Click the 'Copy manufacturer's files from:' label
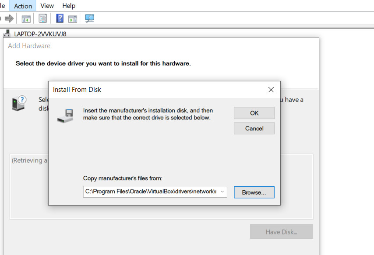 (x=123, y=178)
